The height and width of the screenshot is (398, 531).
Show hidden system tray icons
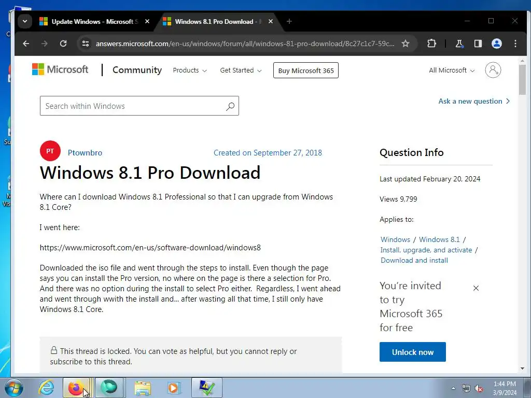453,388
